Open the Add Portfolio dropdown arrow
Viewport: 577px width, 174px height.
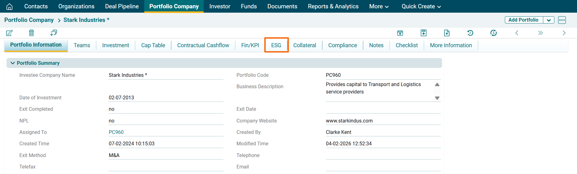(549, 20)
